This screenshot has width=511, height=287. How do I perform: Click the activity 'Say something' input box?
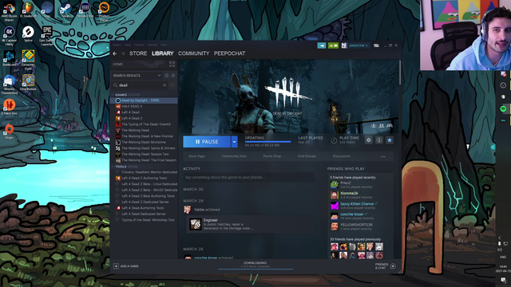pyautogui.click(x=248, y=177)
